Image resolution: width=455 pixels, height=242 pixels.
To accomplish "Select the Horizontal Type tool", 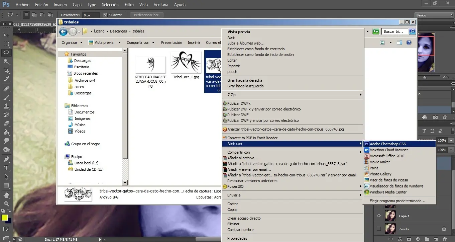I will click(6, 168).
